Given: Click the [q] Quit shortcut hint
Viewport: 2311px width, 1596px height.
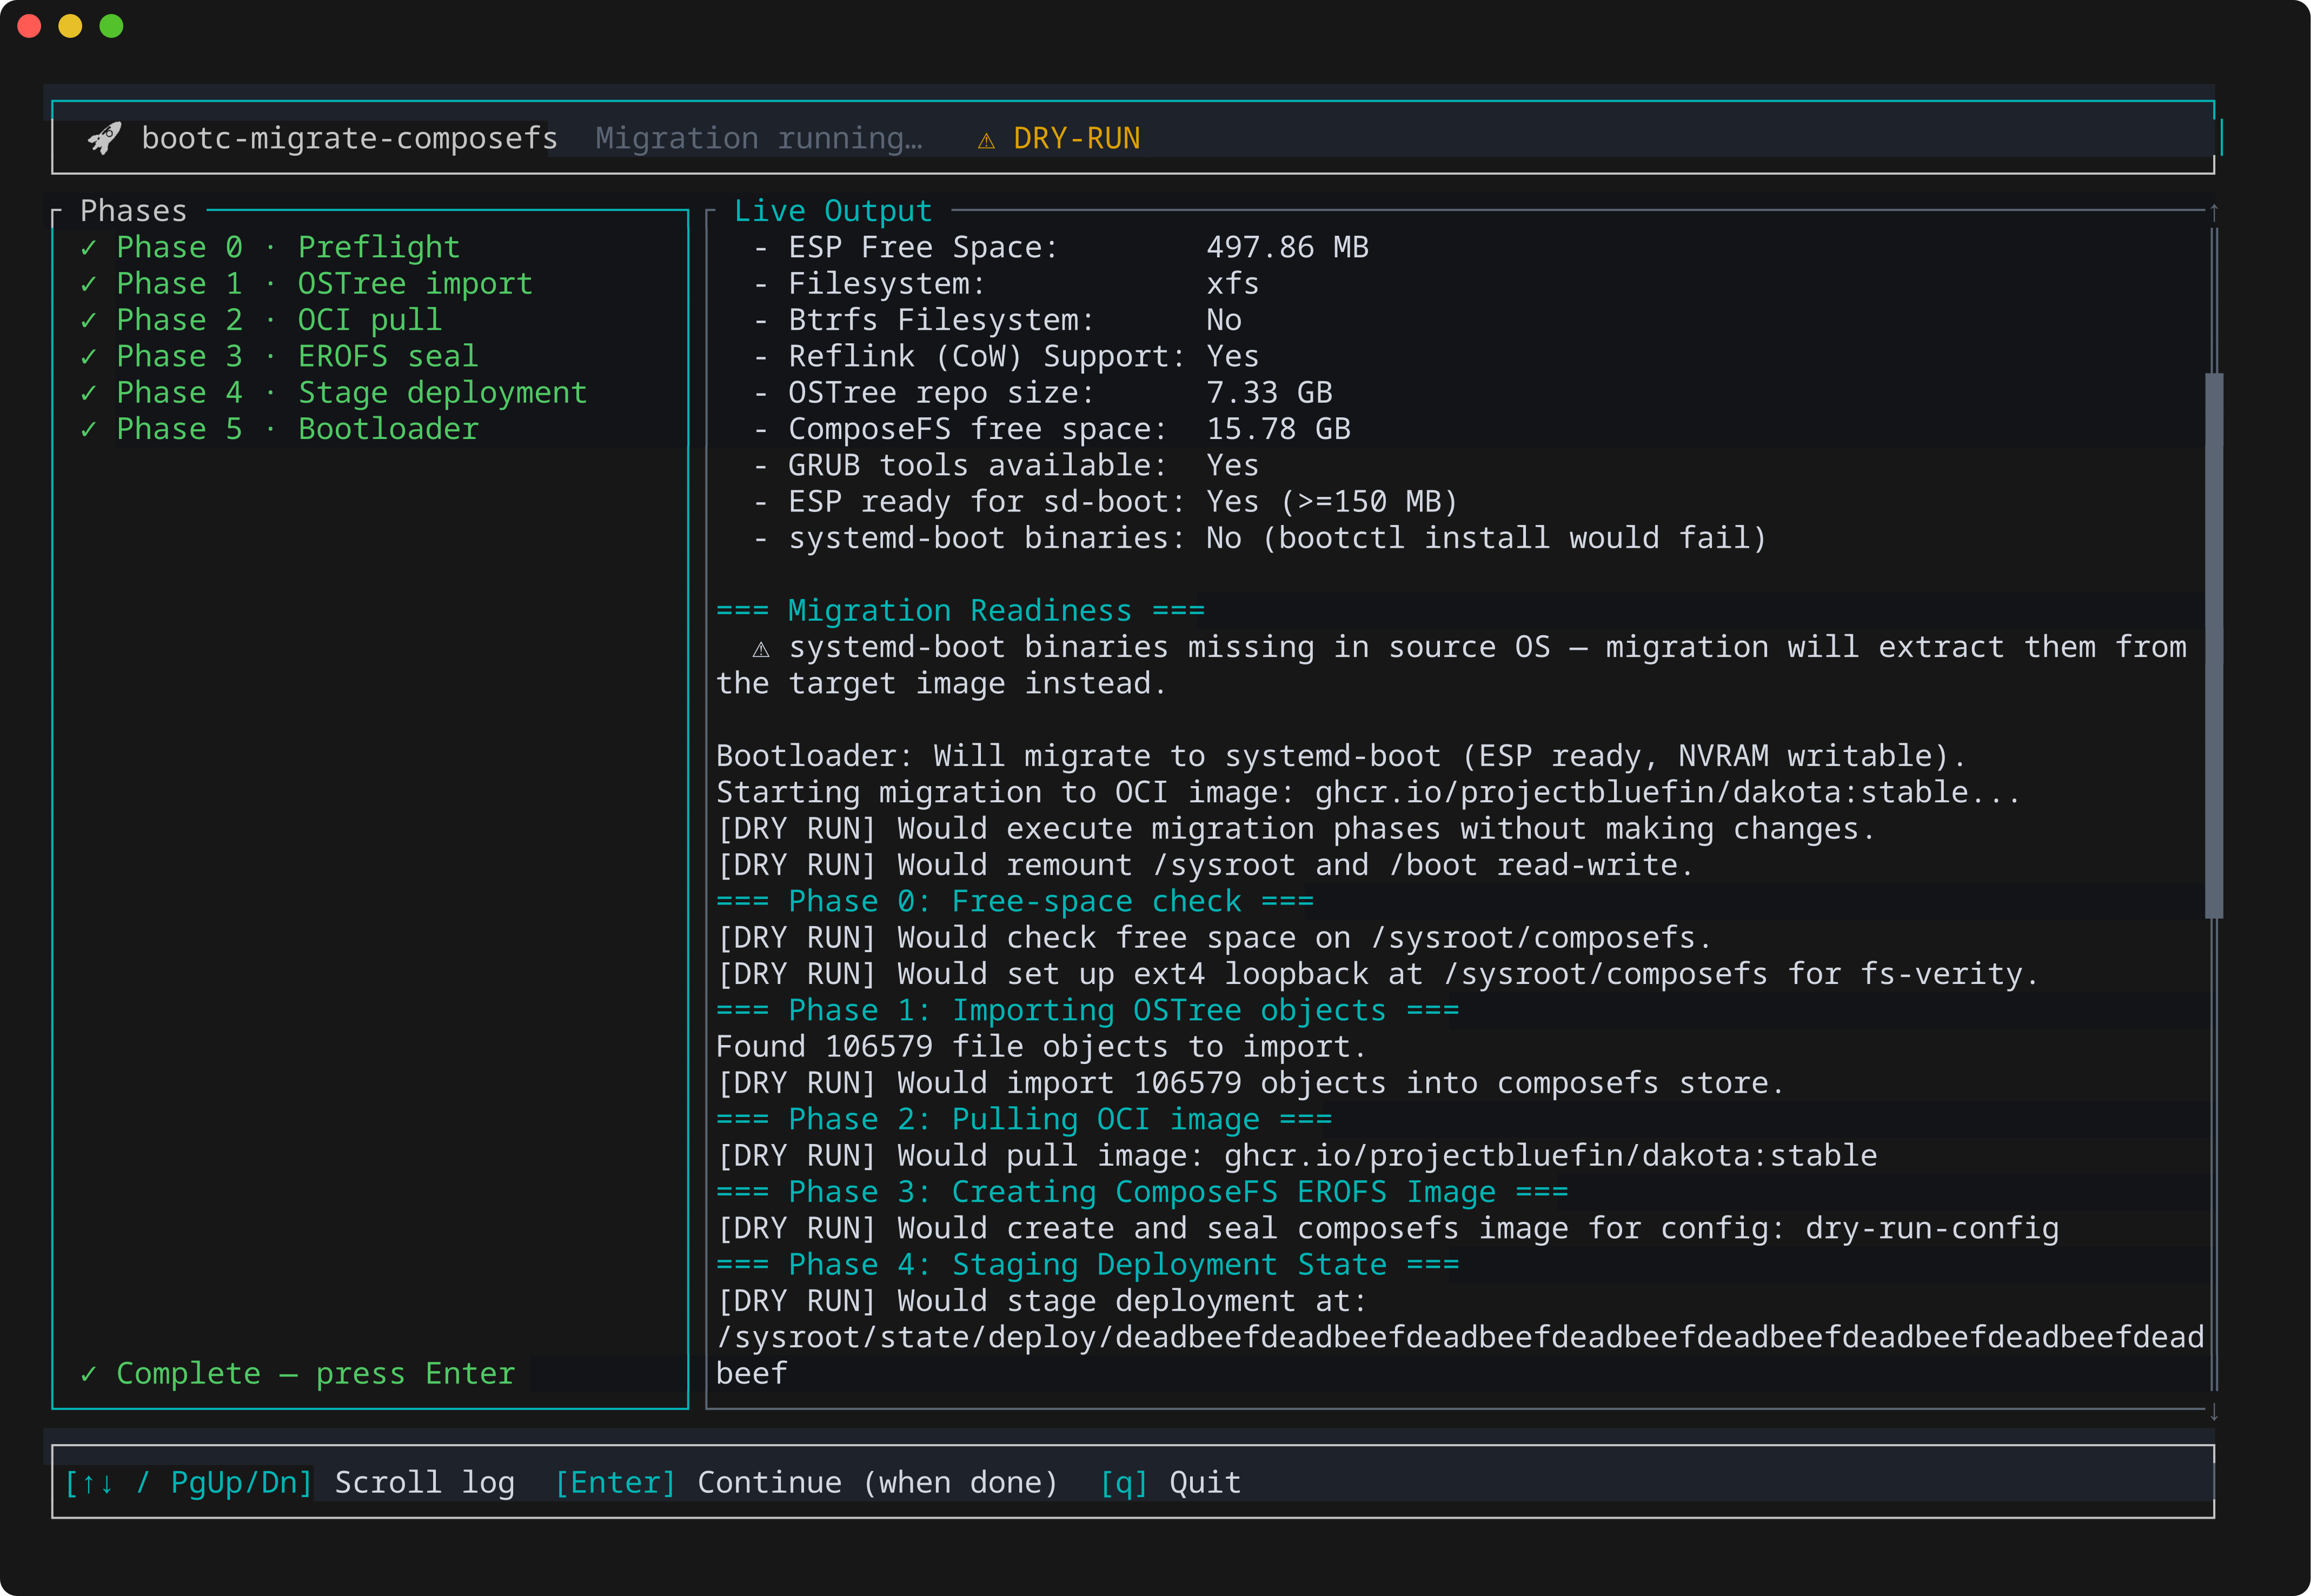Looking at the screenshot, I should pyautogui.click(x=1170, y=1482).
